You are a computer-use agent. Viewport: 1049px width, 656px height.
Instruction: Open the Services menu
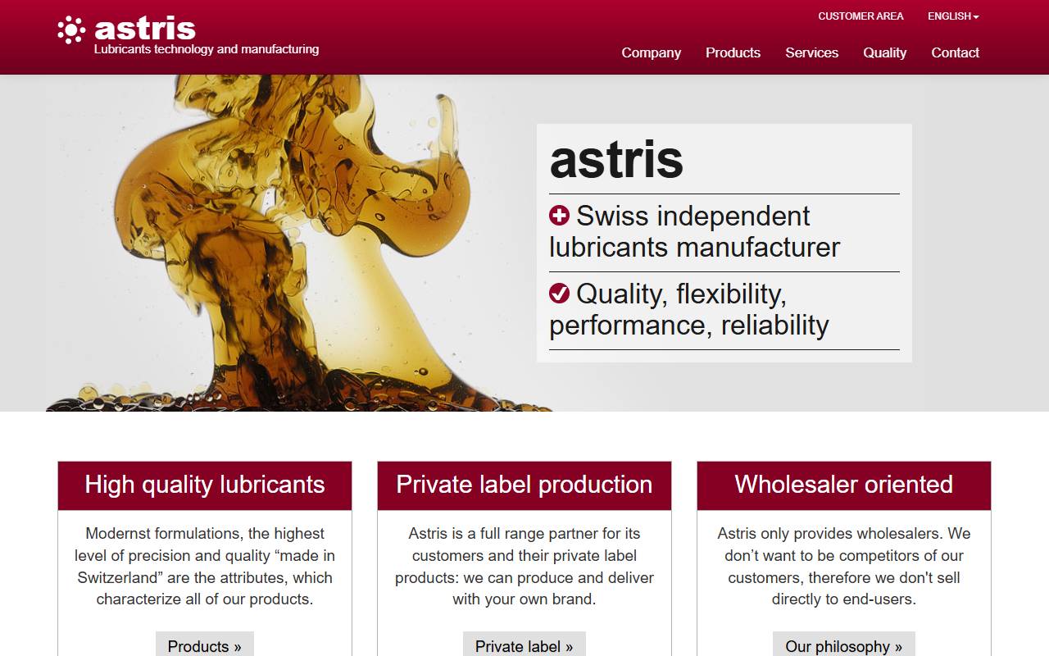(x=811, y=52)
